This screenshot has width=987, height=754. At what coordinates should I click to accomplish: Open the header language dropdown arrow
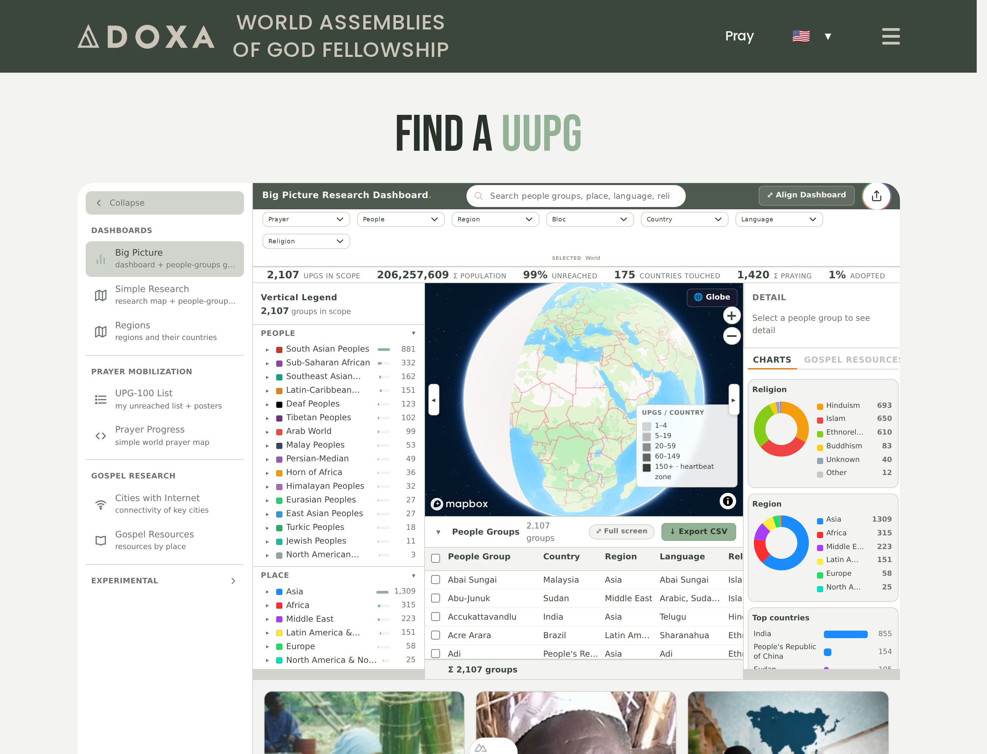click(x=828, y=36)
